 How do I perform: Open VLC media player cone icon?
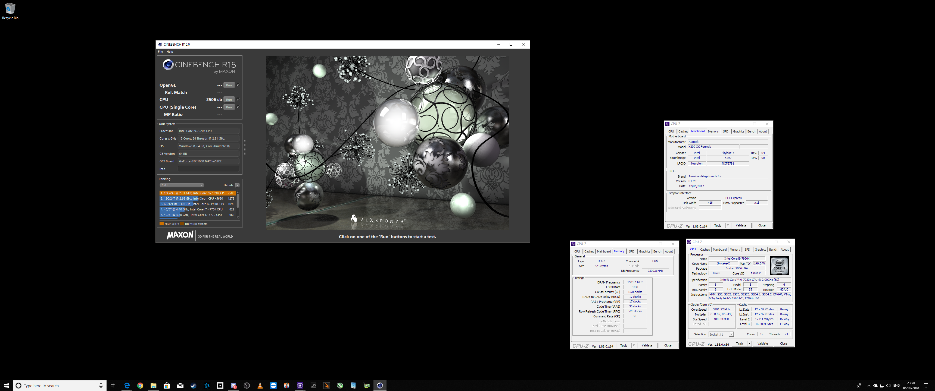(260, 386)
